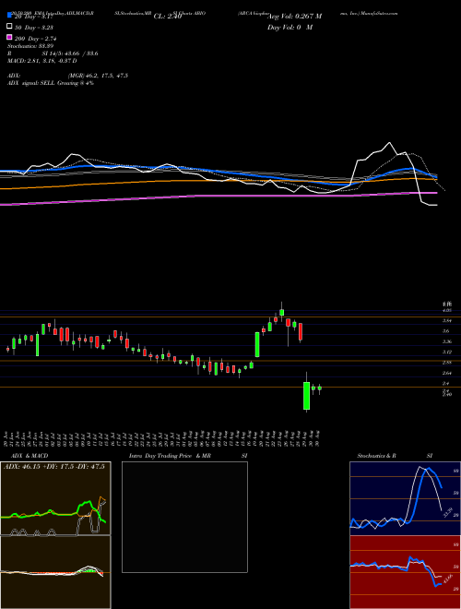Click the blue 20 Day legend swatch

pos(9,16)
